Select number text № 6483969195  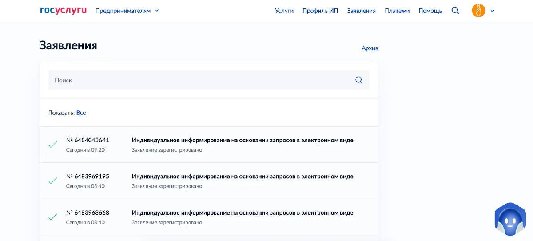coord(88,177)
